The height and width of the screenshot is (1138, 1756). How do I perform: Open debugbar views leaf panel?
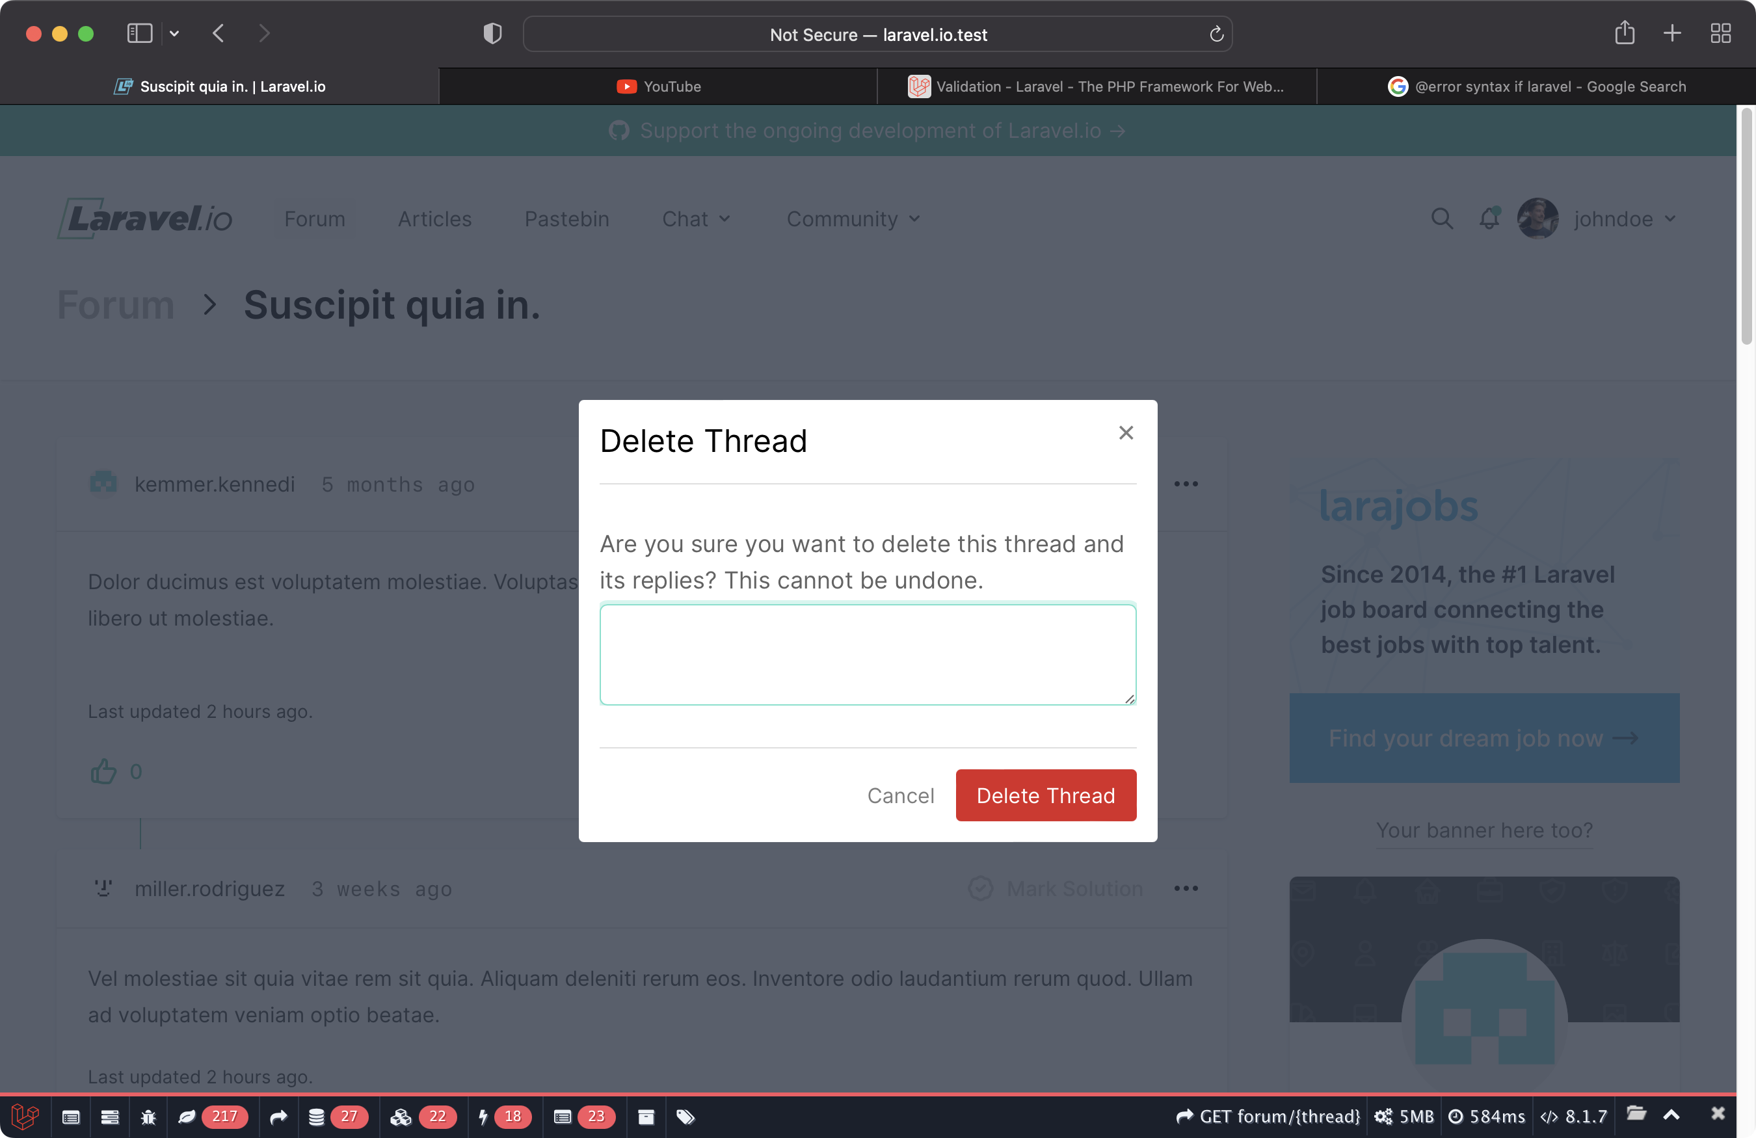[187, 1117]
